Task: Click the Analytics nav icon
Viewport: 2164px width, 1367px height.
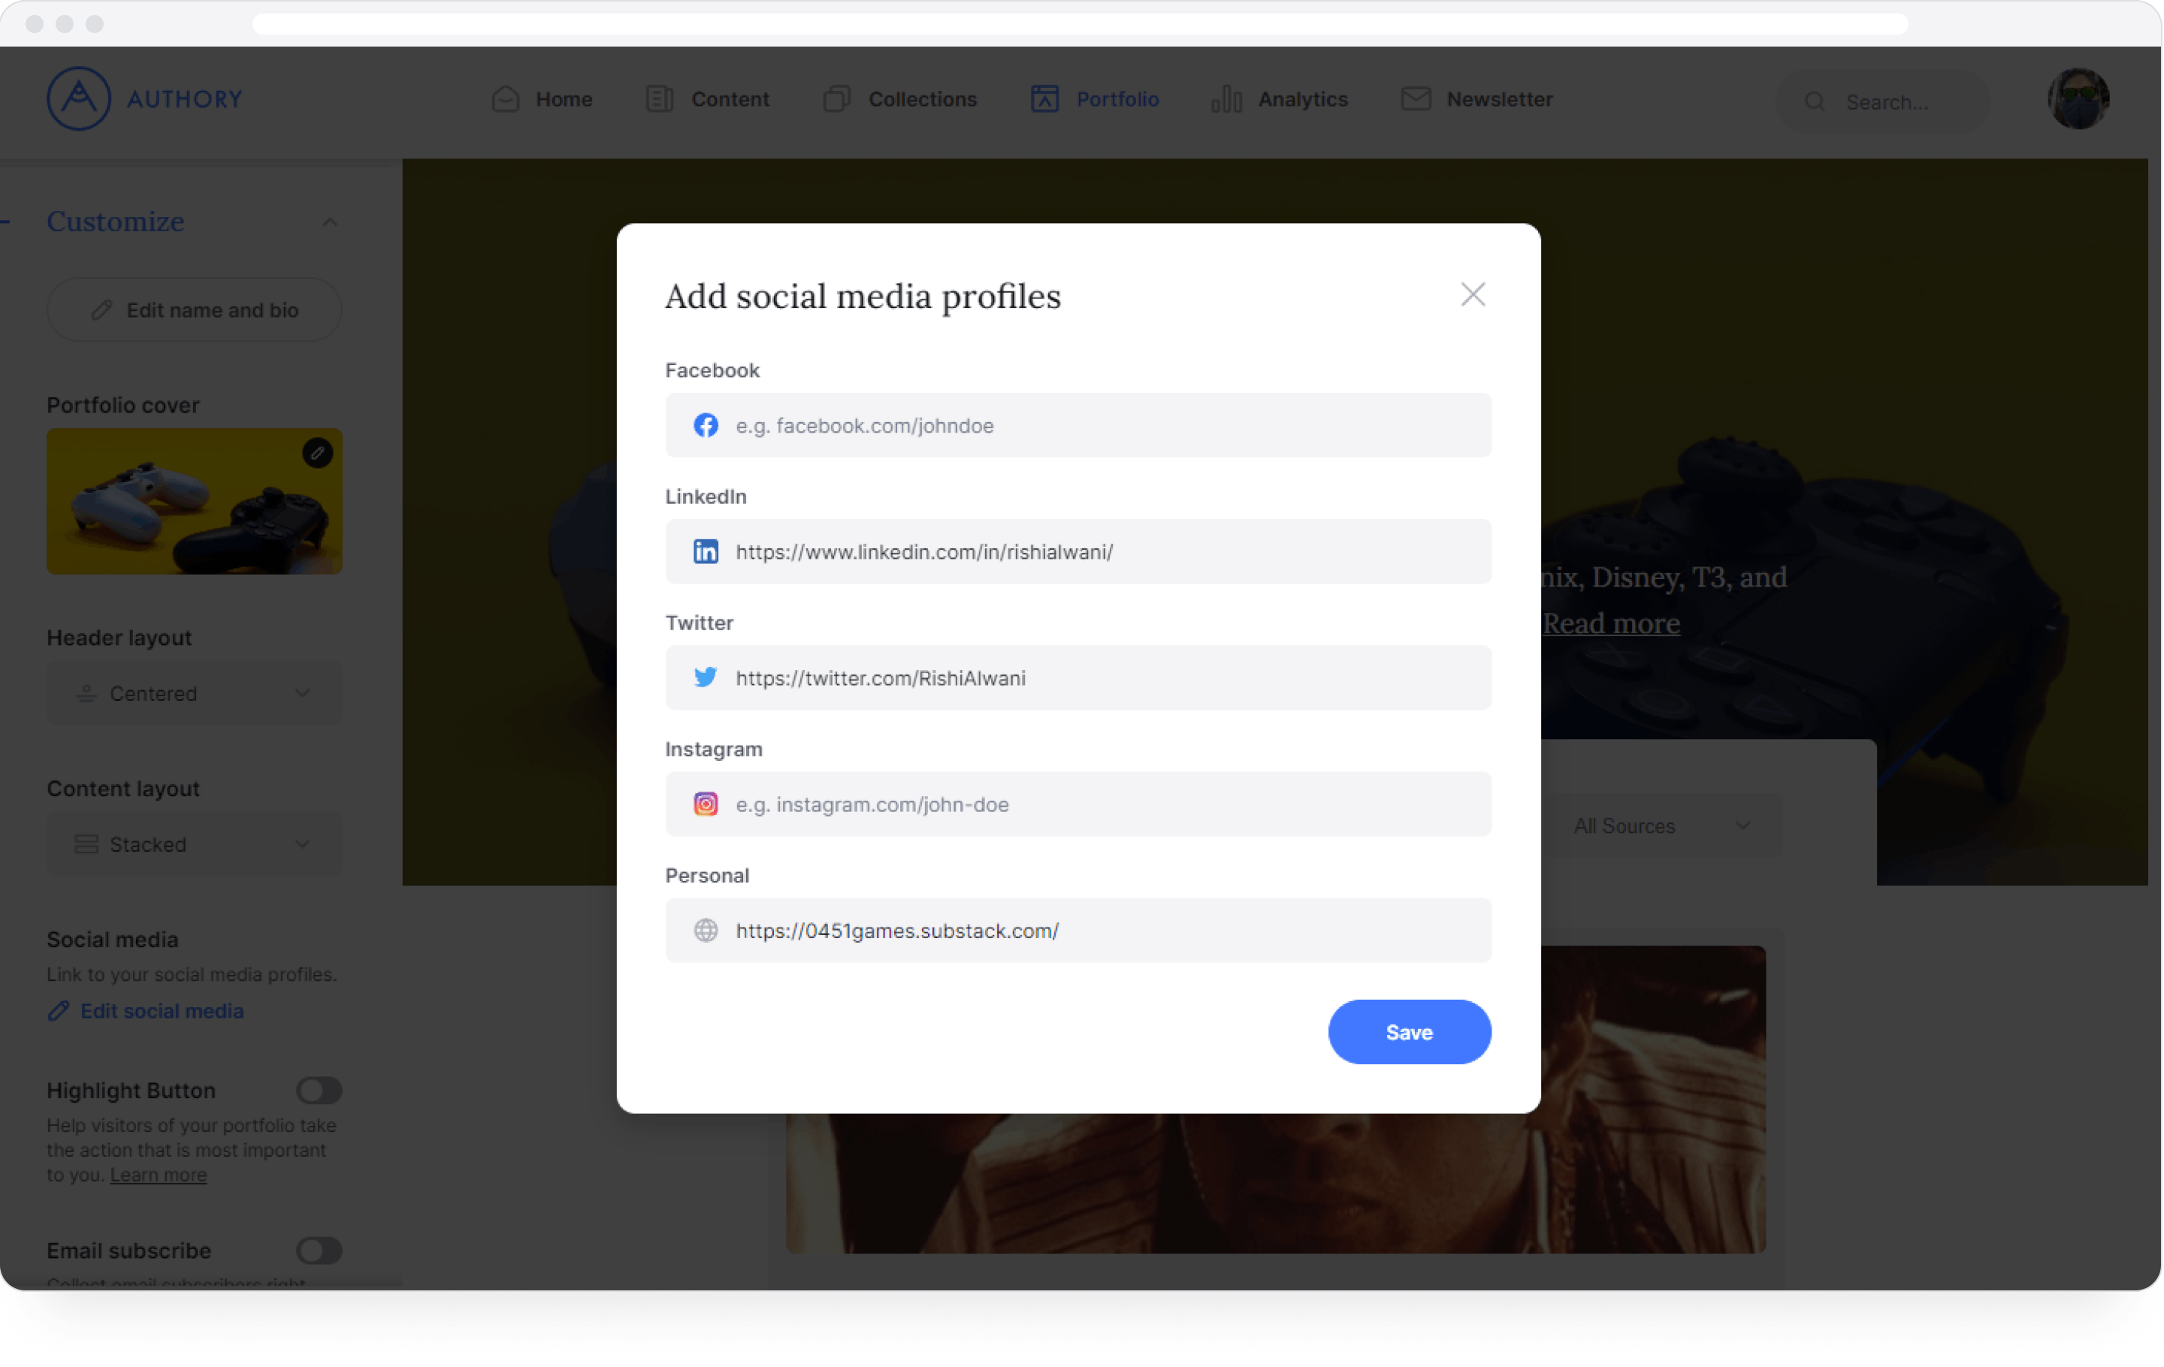Action: click(1227, 98)
